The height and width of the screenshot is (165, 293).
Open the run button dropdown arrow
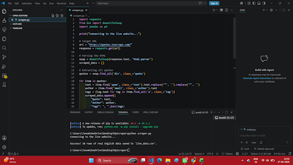click(217, 10)
